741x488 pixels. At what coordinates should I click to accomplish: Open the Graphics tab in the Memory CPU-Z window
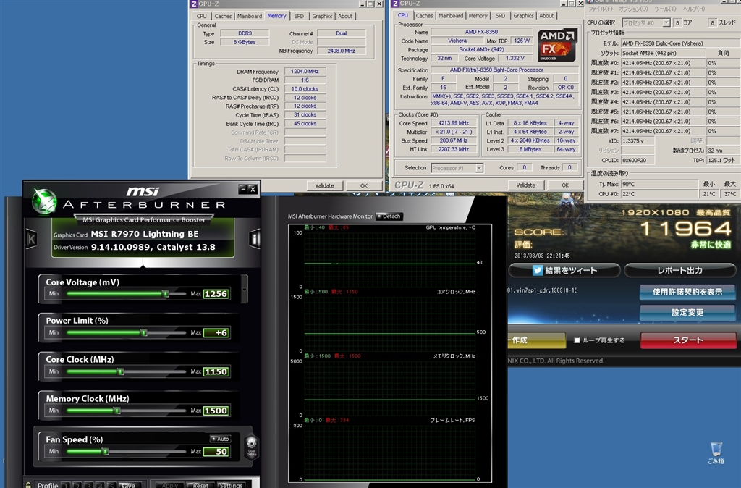click(322, 16)
